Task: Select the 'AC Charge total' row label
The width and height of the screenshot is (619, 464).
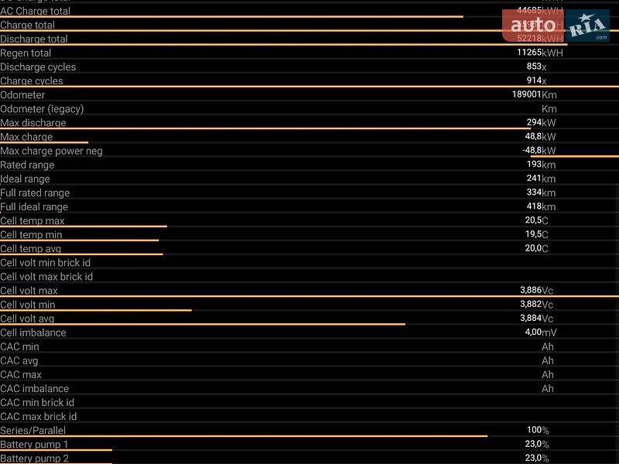Action: [35, 11]
